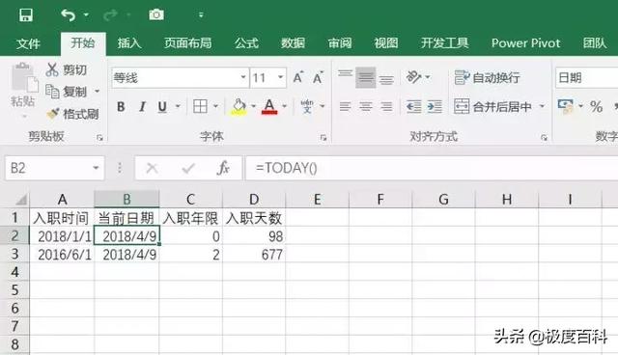Expand the borders dropdown arrow
This screenshot has width=618, height=355.
click(215, 106)
